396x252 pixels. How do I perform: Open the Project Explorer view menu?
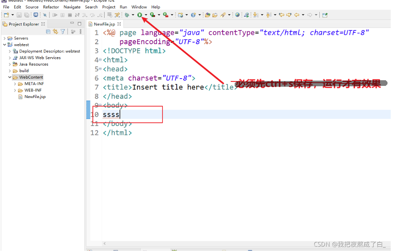pos(80,32)
